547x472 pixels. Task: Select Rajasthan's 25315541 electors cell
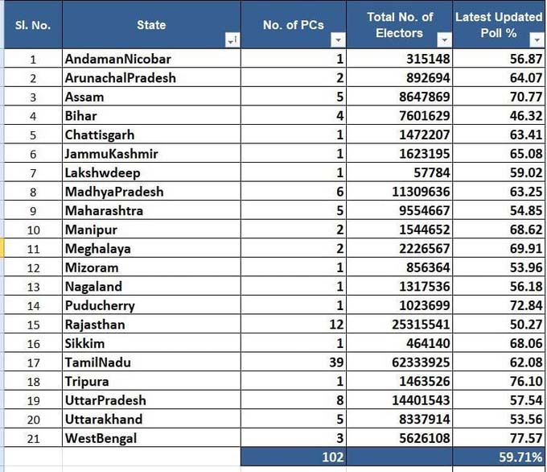pos(400,325)
